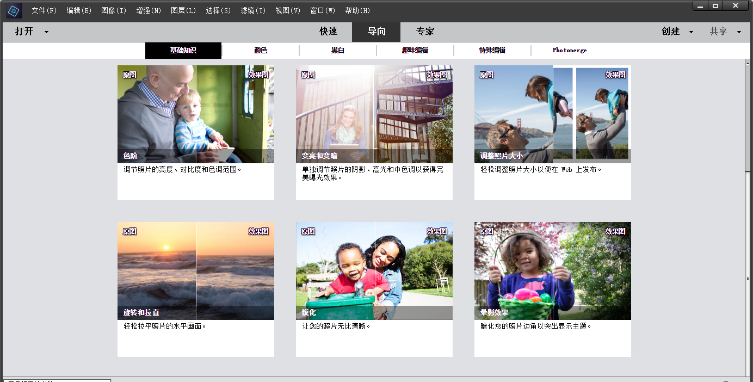Open the 色阶 guided edit thumbnail

[196, 114]
